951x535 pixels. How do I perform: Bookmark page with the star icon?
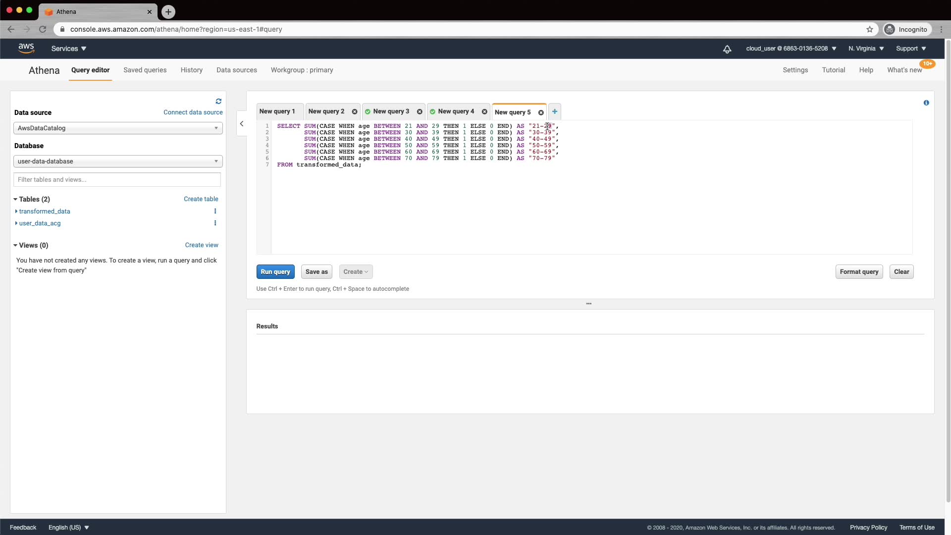pyautogui.click(x=870, y=30)
